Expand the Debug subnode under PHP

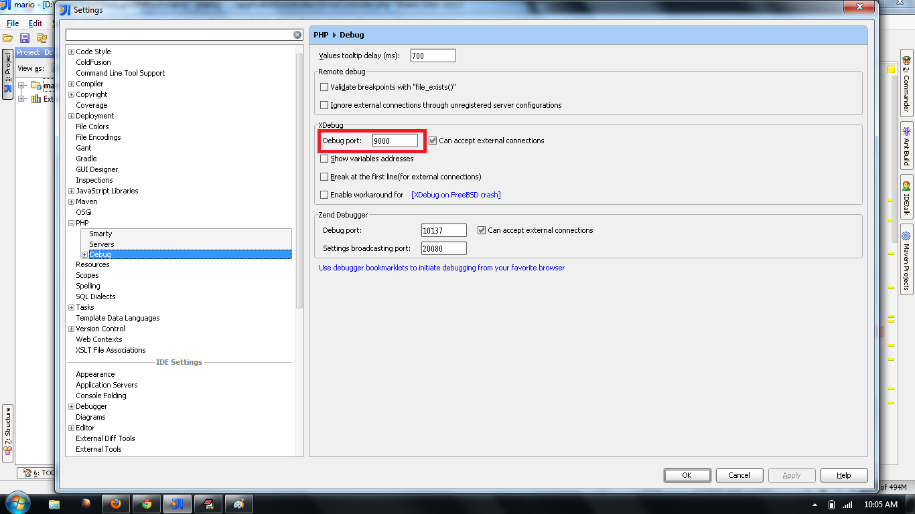point(84,254)
